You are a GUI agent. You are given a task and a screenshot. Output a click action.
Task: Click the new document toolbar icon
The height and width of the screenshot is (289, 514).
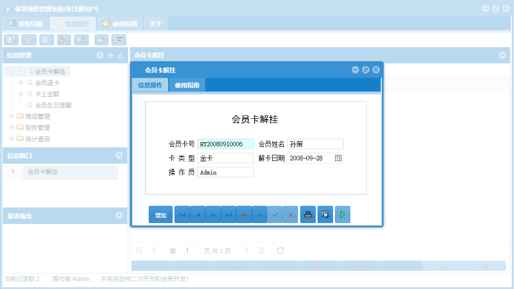point(46,40)
